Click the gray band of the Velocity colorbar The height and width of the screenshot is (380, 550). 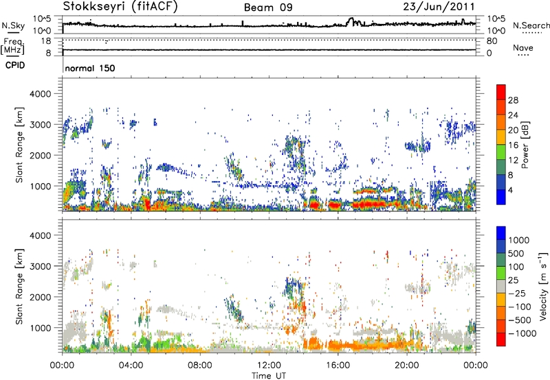(x=501, y=287)
